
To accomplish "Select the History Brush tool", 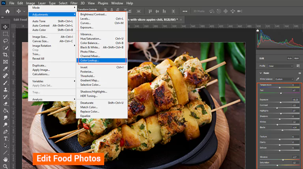I will click(x=6, y=97).
